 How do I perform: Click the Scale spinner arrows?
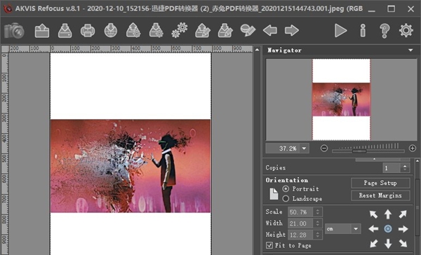point(318,212)
